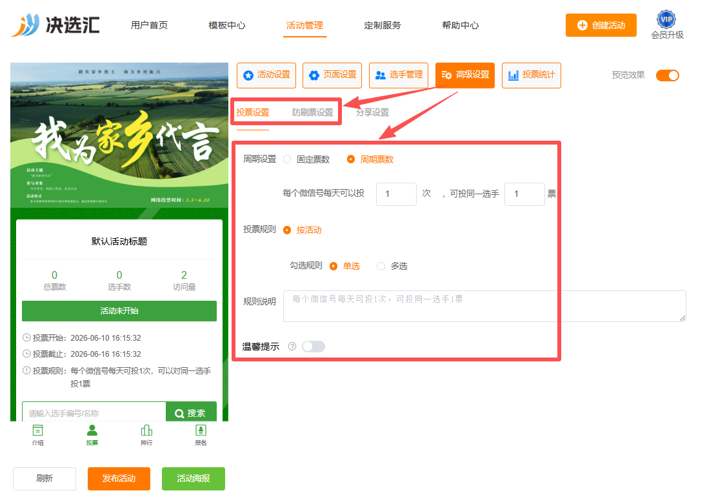Click the 默认活动标题 heading
The image size is (707, 504).
(x=119, y=241)
